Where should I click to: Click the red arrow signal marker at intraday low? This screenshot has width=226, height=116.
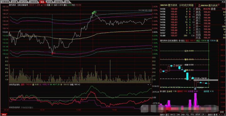[x=52, y=54]
